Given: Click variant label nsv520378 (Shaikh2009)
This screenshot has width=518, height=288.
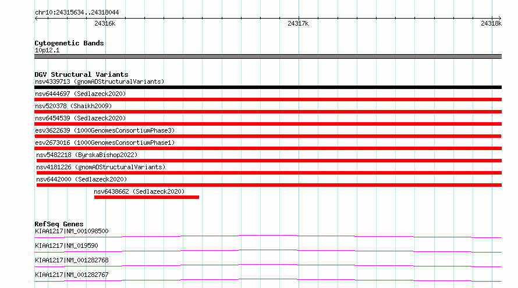Looking at the screenshot, I should click(73, 106).
